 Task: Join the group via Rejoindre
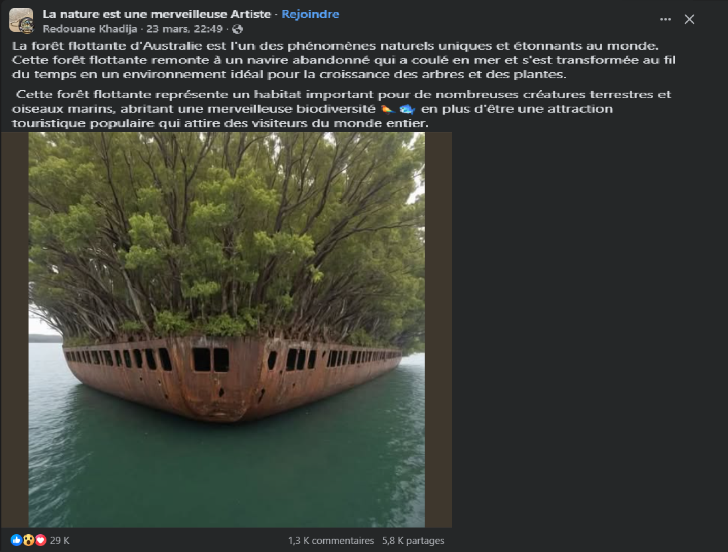point(310,14)
